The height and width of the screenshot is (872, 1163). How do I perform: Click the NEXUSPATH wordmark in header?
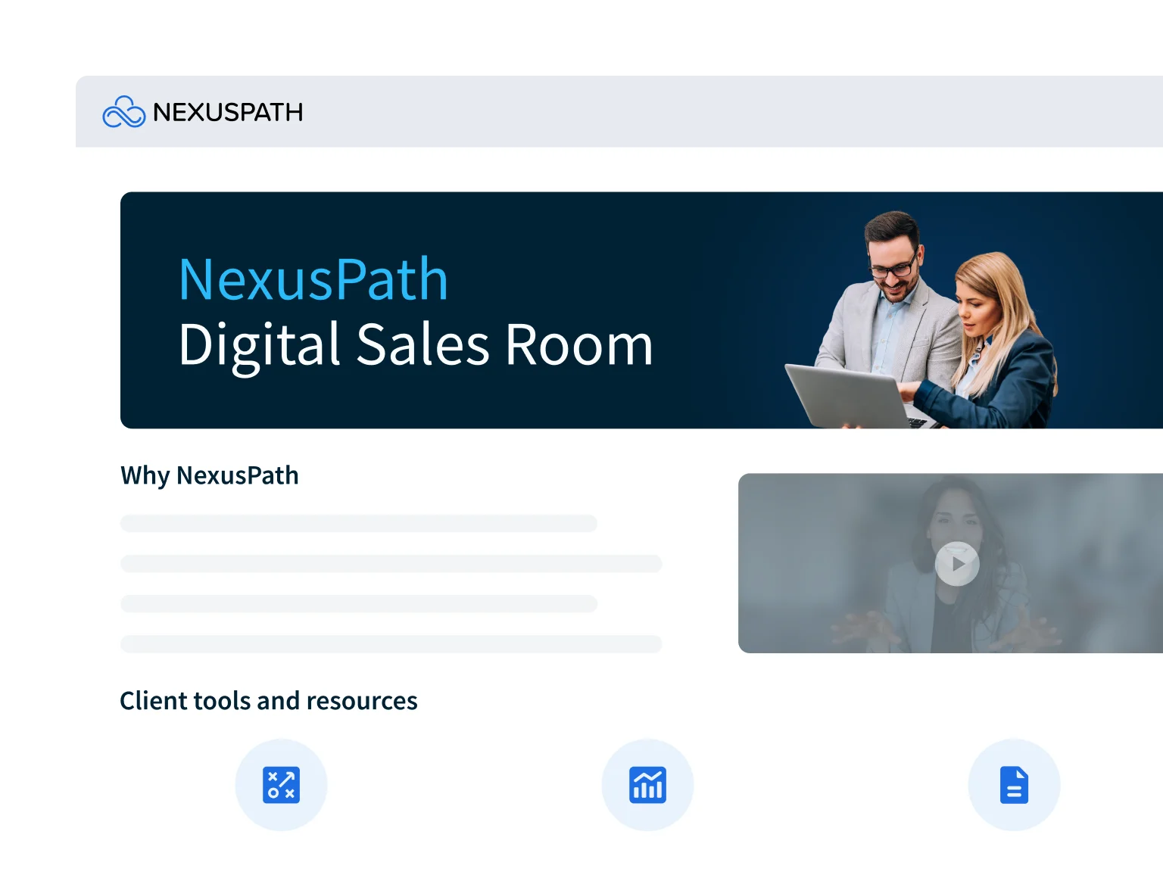pyautogui.click(x=228, y=112)
